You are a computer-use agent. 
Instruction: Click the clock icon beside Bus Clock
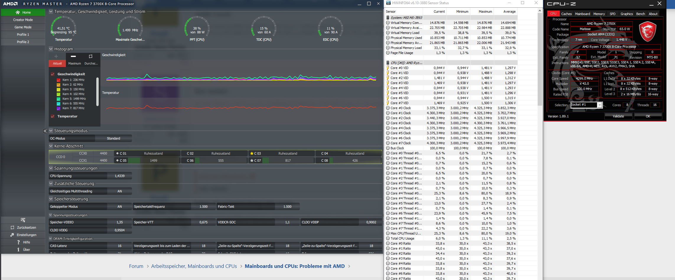[388, 148]
